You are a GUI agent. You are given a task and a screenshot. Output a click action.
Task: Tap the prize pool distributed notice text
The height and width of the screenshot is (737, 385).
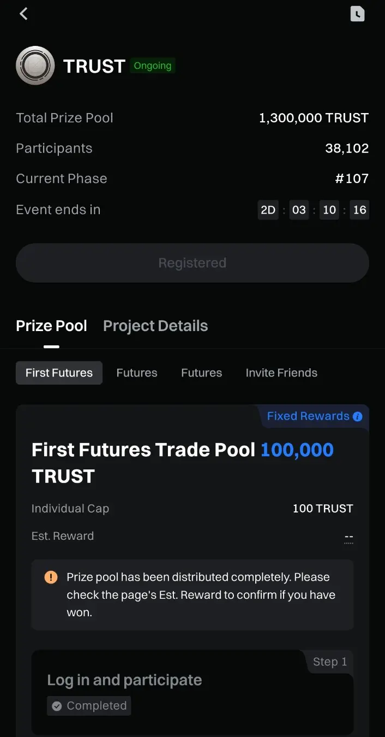click(x=201, y=595)
